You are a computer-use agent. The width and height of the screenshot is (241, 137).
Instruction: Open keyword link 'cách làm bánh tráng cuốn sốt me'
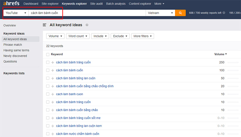point(78,118)
